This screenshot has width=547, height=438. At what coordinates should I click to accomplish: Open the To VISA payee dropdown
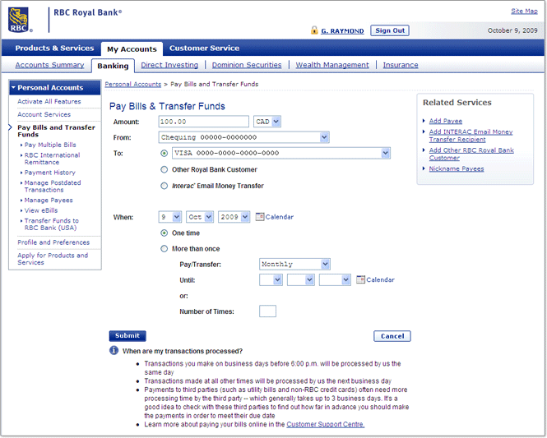[x=281, y=153]
